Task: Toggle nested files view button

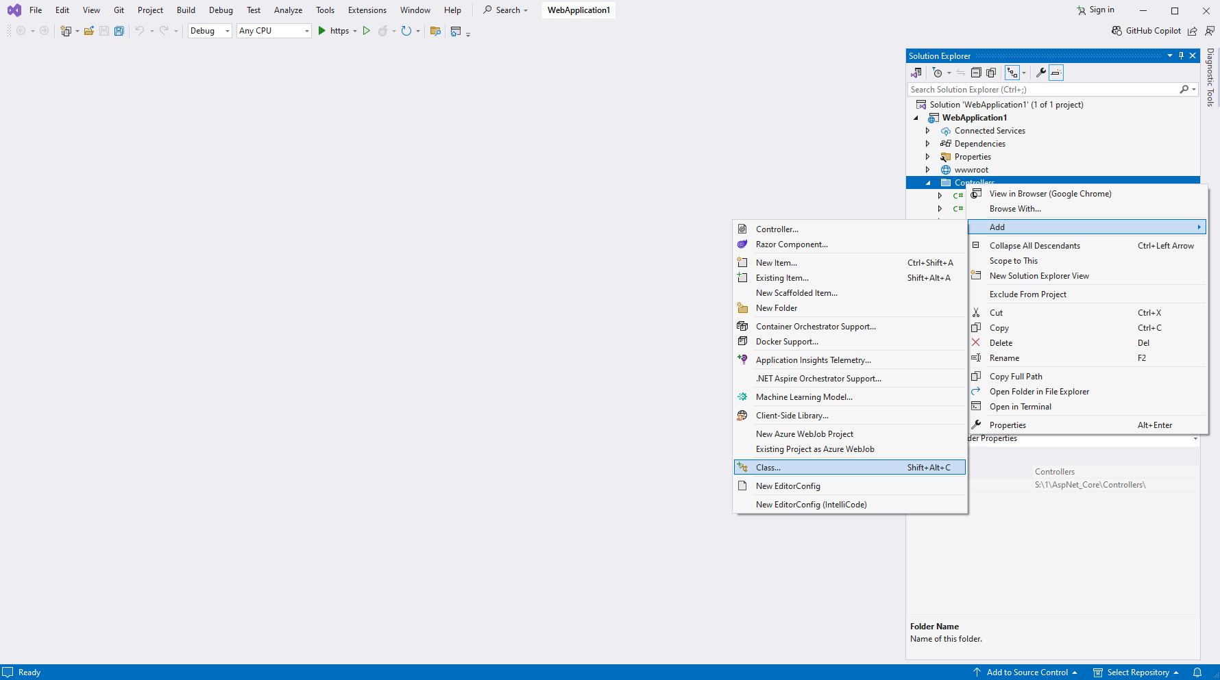Action: [1012, 73]
